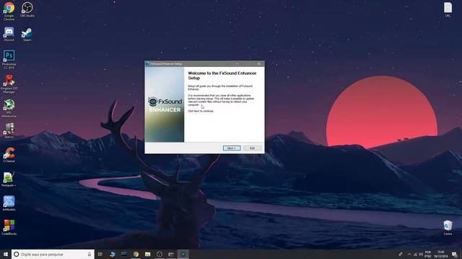This screenshot has width=462, height=259.
Task: Select the Lixeira recycle bin icon
Action: coord(448,227)
